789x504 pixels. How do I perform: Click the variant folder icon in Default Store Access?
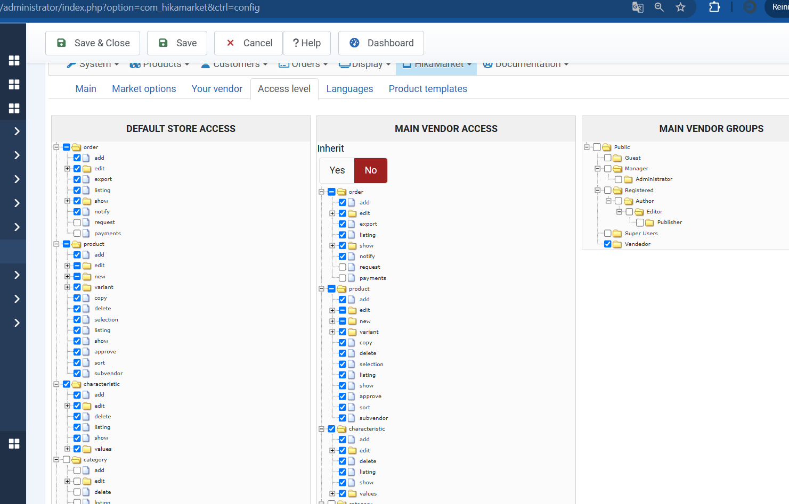pos(87,287)
